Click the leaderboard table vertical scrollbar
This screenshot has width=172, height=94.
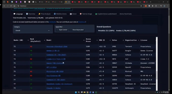pyautogui.click(x=157, y=64)
